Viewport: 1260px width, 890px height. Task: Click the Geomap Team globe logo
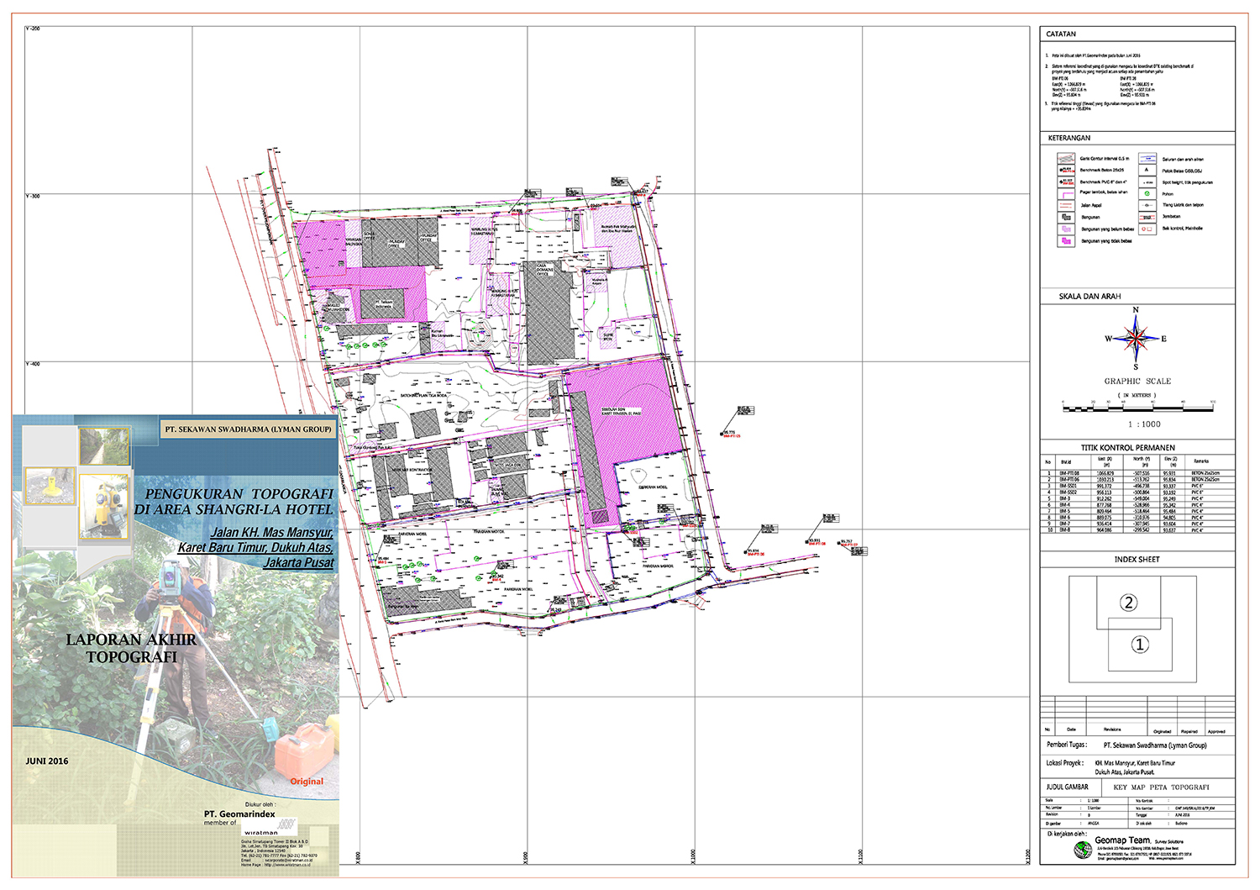coord(1083,851)
